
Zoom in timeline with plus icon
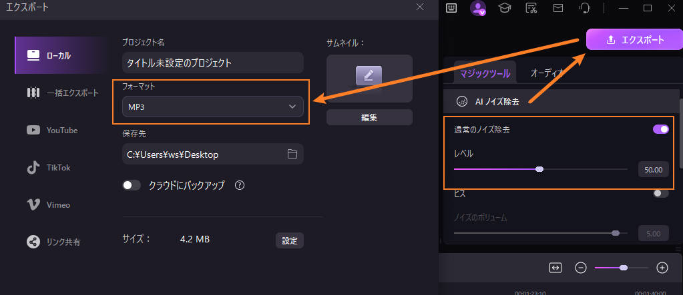[x=662, y=268]
